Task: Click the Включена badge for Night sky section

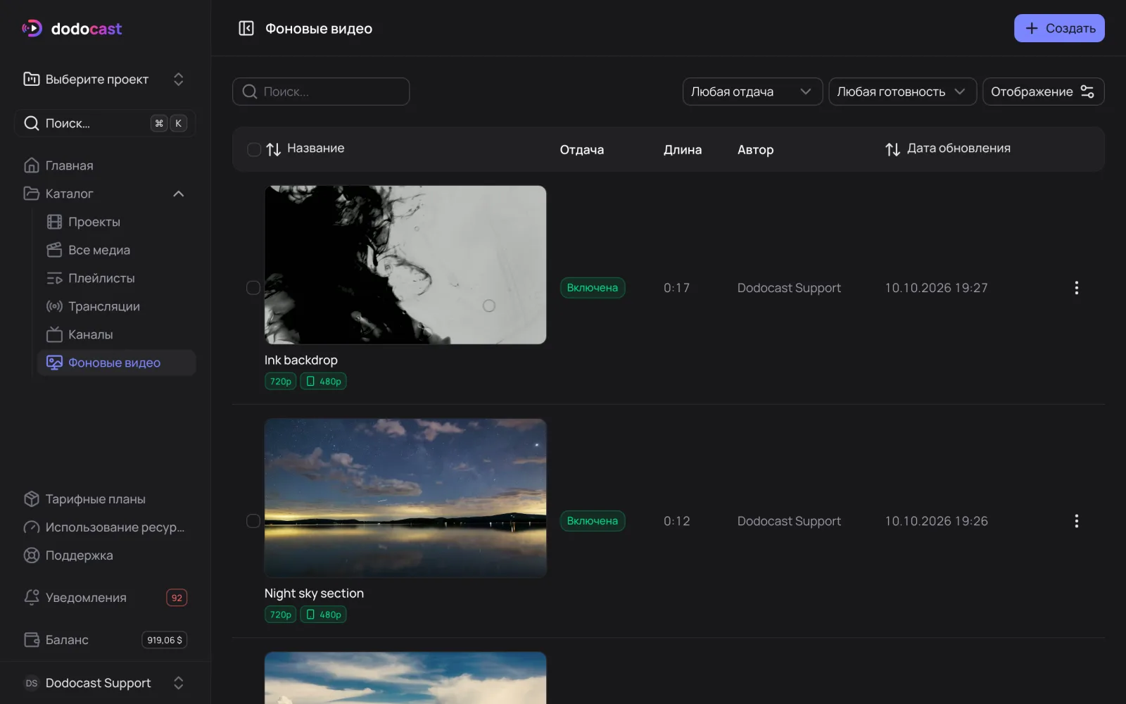Action: click(x=593, y=521)
